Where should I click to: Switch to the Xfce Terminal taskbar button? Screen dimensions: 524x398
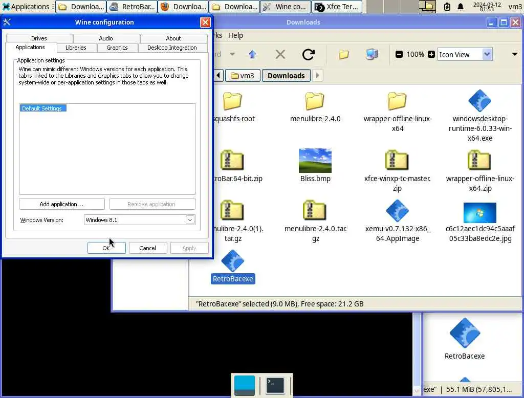tap(337, 7)
